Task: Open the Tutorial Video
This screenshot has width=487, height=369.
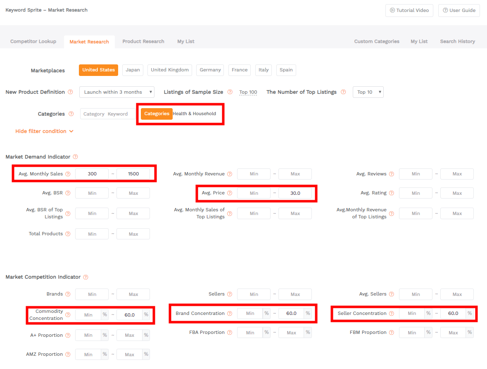Action: pos(409,11)
